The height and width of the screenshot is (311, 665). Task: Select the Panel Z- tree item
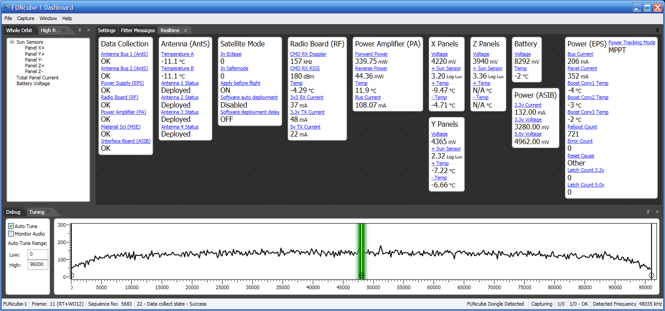tap(34, 71)
